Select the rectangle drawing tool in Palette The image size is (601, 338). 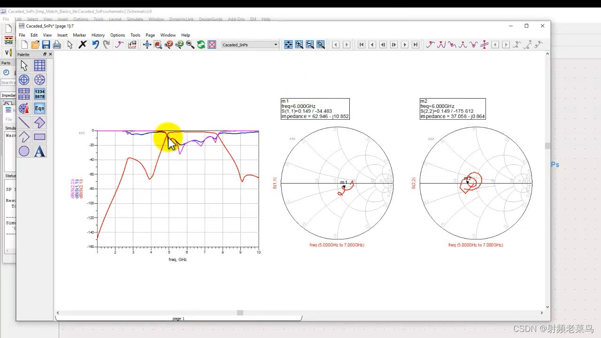pyautogui.click(x=39, y=137)
